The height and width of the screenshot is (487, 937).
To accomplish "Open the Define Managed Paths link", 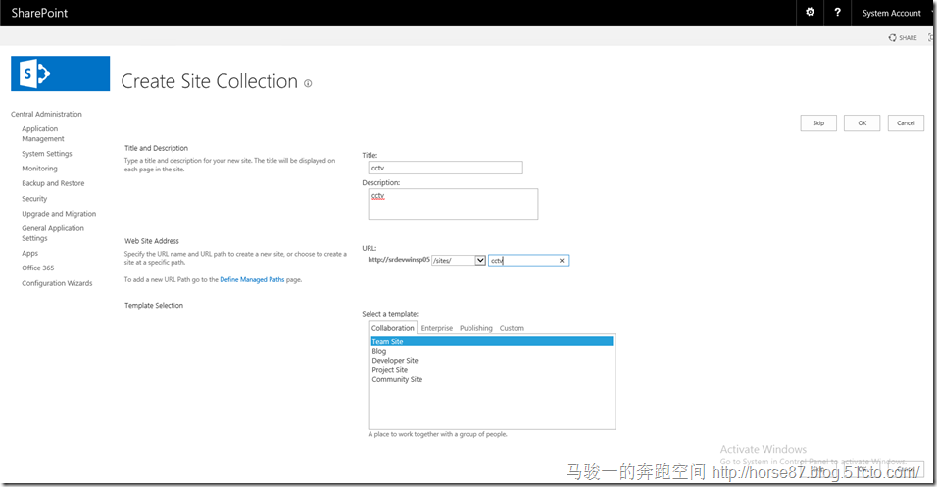I will (252, 279).
